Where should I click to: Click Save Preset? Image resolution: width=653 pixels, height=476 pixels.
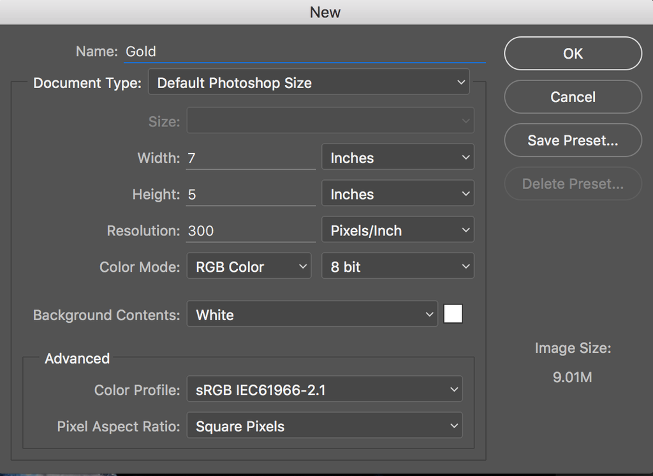[572, 140]
